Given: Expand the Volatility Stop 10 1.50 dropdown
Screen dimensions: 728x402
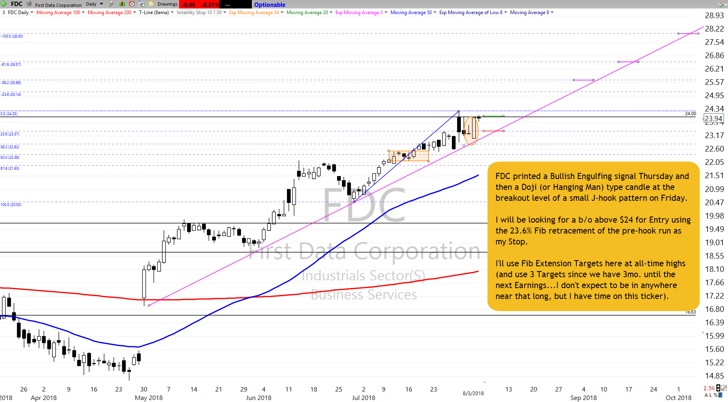Looking at the screenshot, I should (225, 13).
